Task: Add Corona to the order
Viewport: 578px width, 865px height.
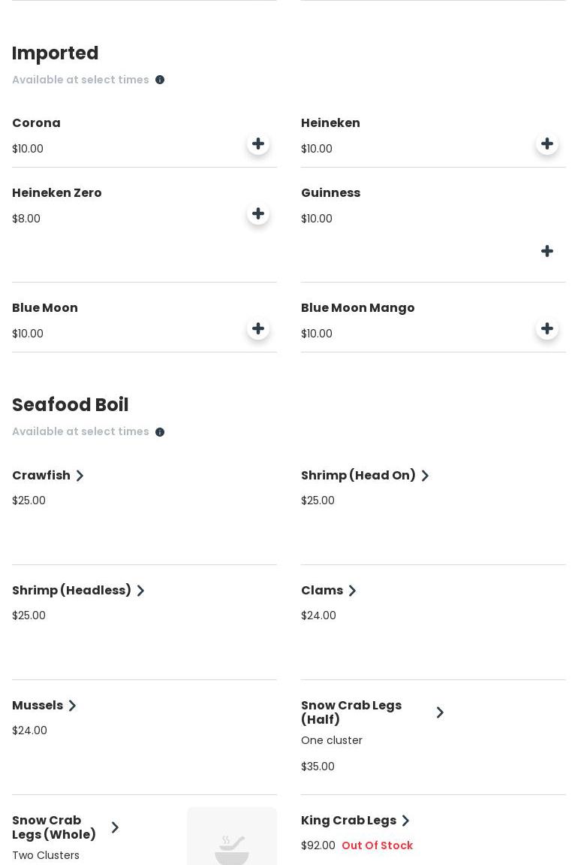Action: pos(258,144)
